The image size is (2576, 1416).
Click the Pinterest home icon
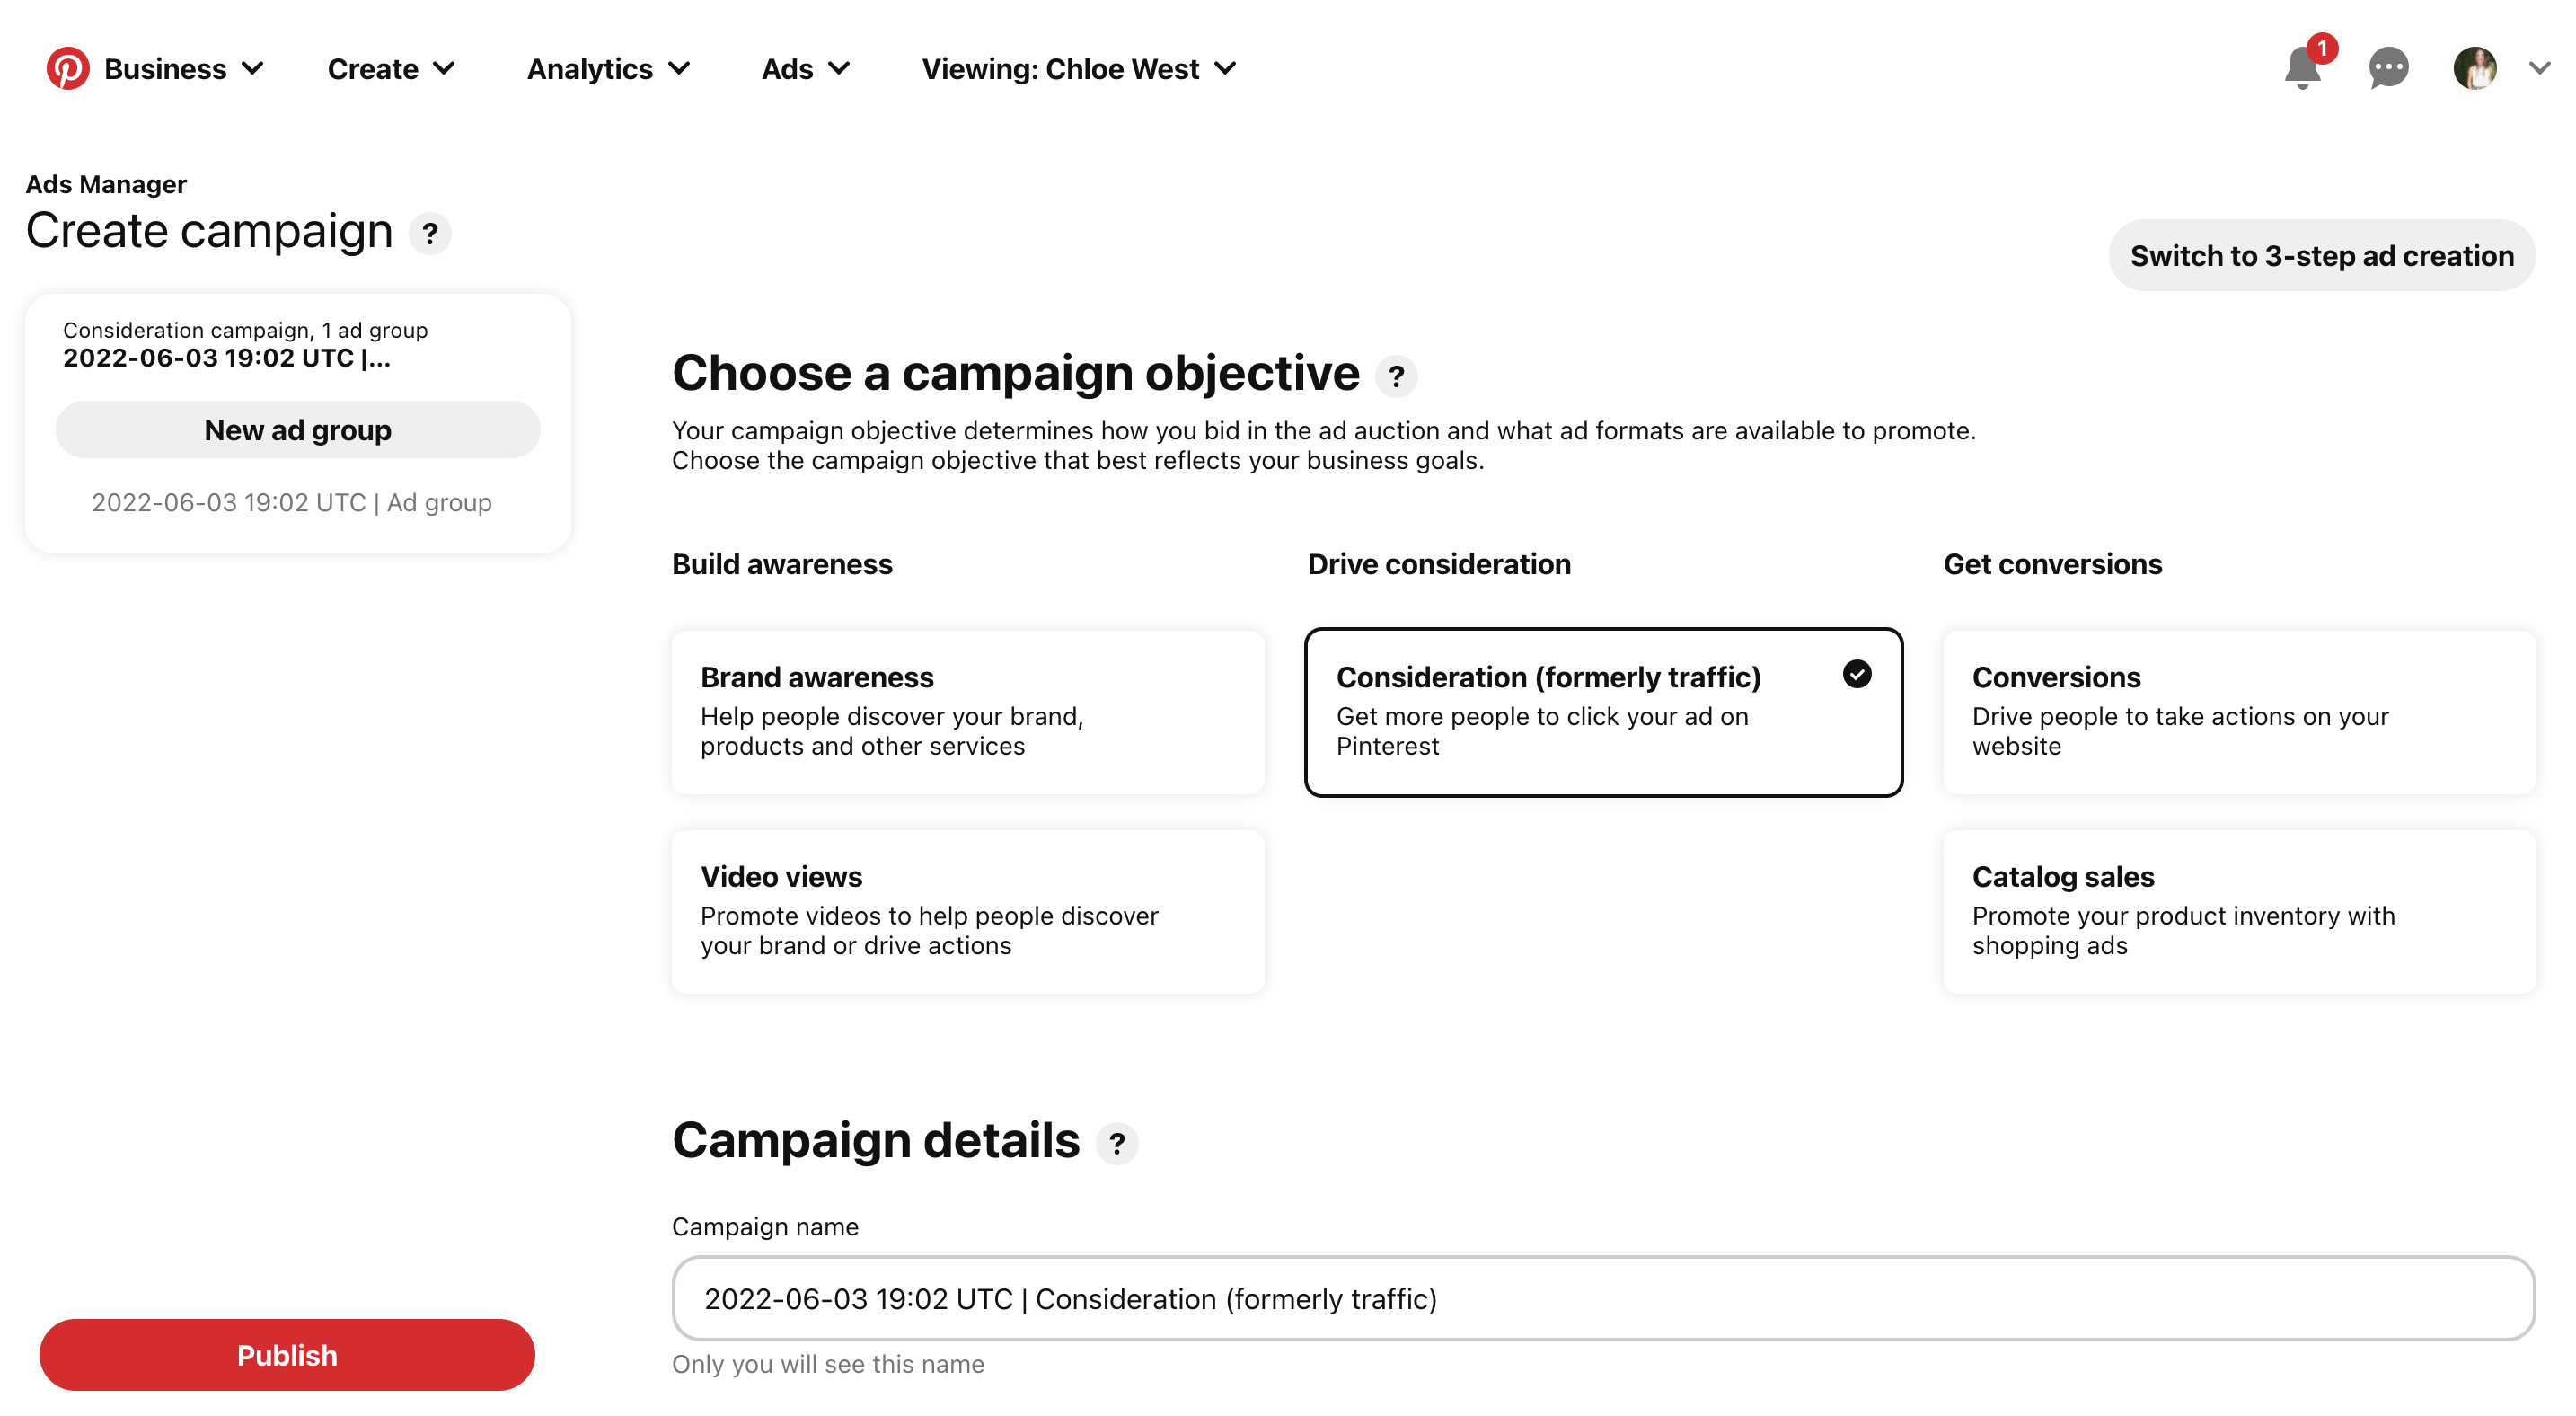pos(66,68)
